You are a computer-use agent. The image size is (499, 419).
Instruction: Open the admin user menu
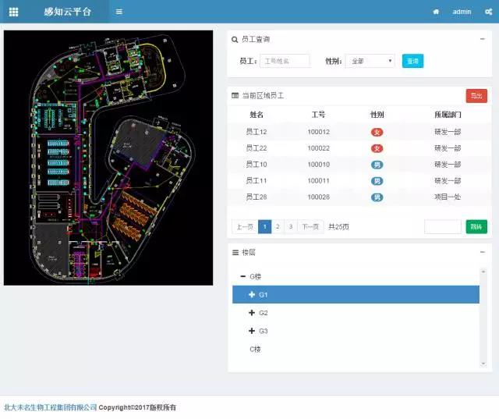(x=462, y=12)
